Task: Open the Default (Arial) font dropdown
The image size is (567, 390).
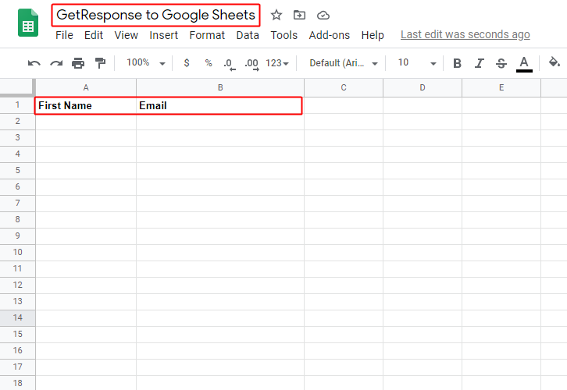Action: point(344,63)
